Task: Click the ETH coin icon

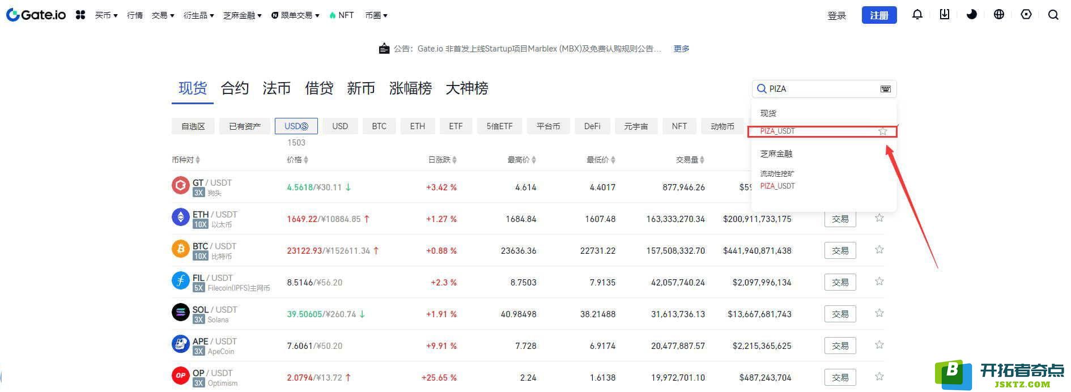Action: click(x=181, y=217)
